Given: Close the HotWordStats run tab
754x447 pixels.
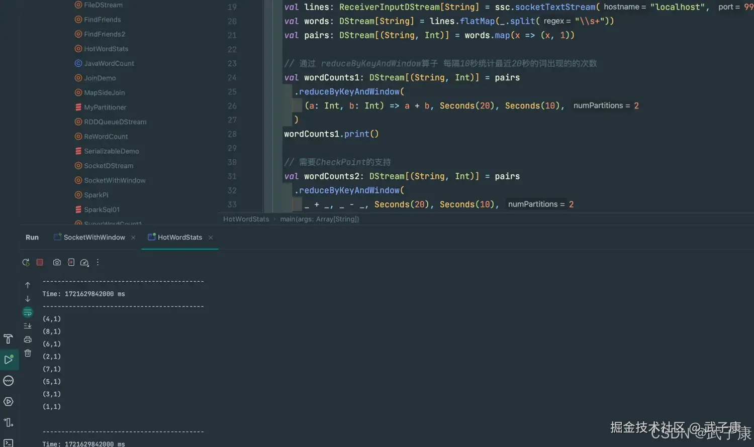Looking at the screenshot, I should [x=211, y=238].
